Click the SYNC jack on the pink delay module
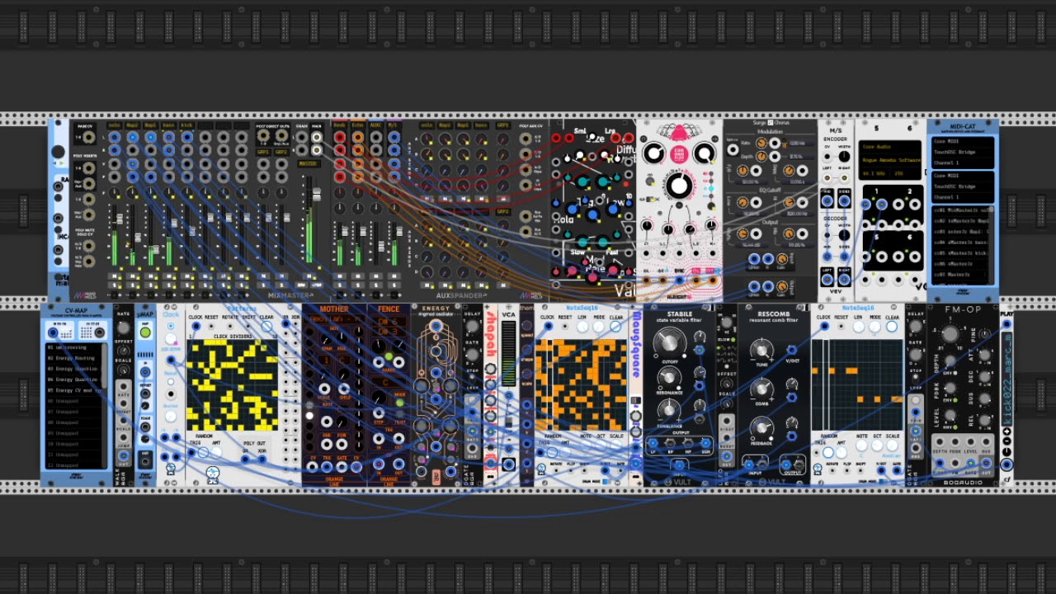Screen dimensions: 1056x594 click(679, 280)
